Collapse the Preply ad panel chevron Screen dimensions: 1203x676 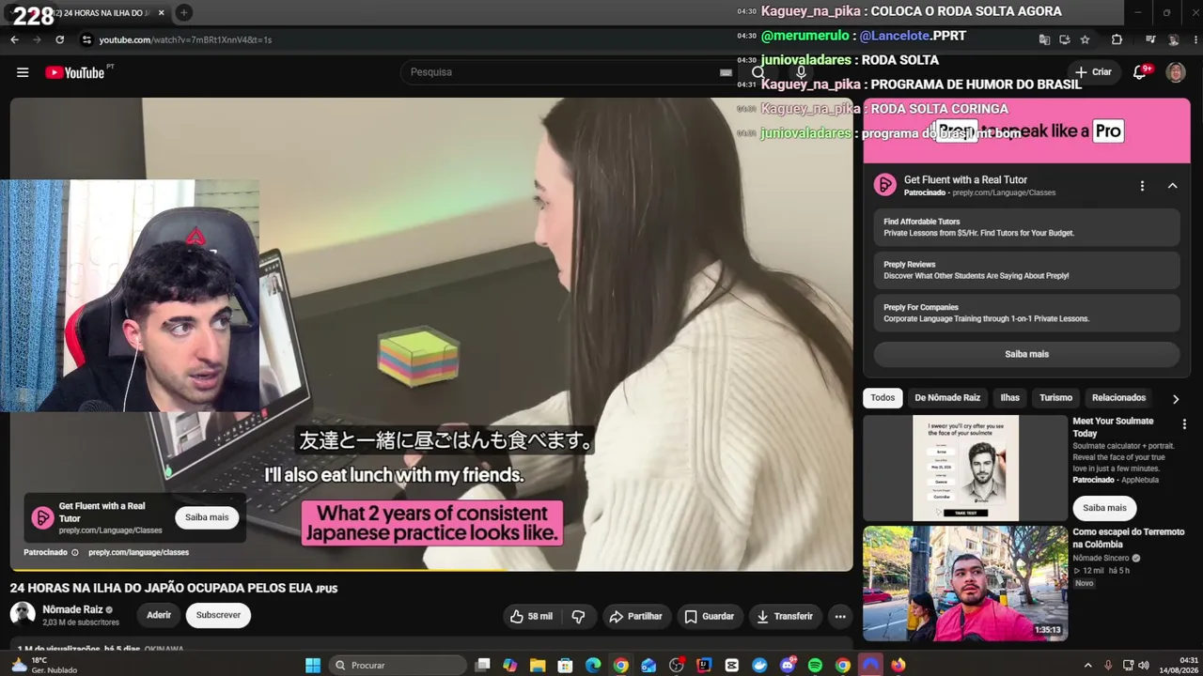tap(1173, 186)
